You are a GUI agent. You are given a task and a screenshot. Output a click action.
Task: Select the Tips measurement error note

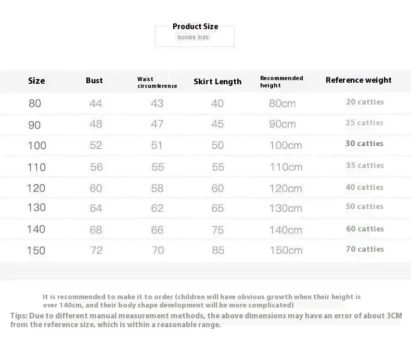[206, 320]
